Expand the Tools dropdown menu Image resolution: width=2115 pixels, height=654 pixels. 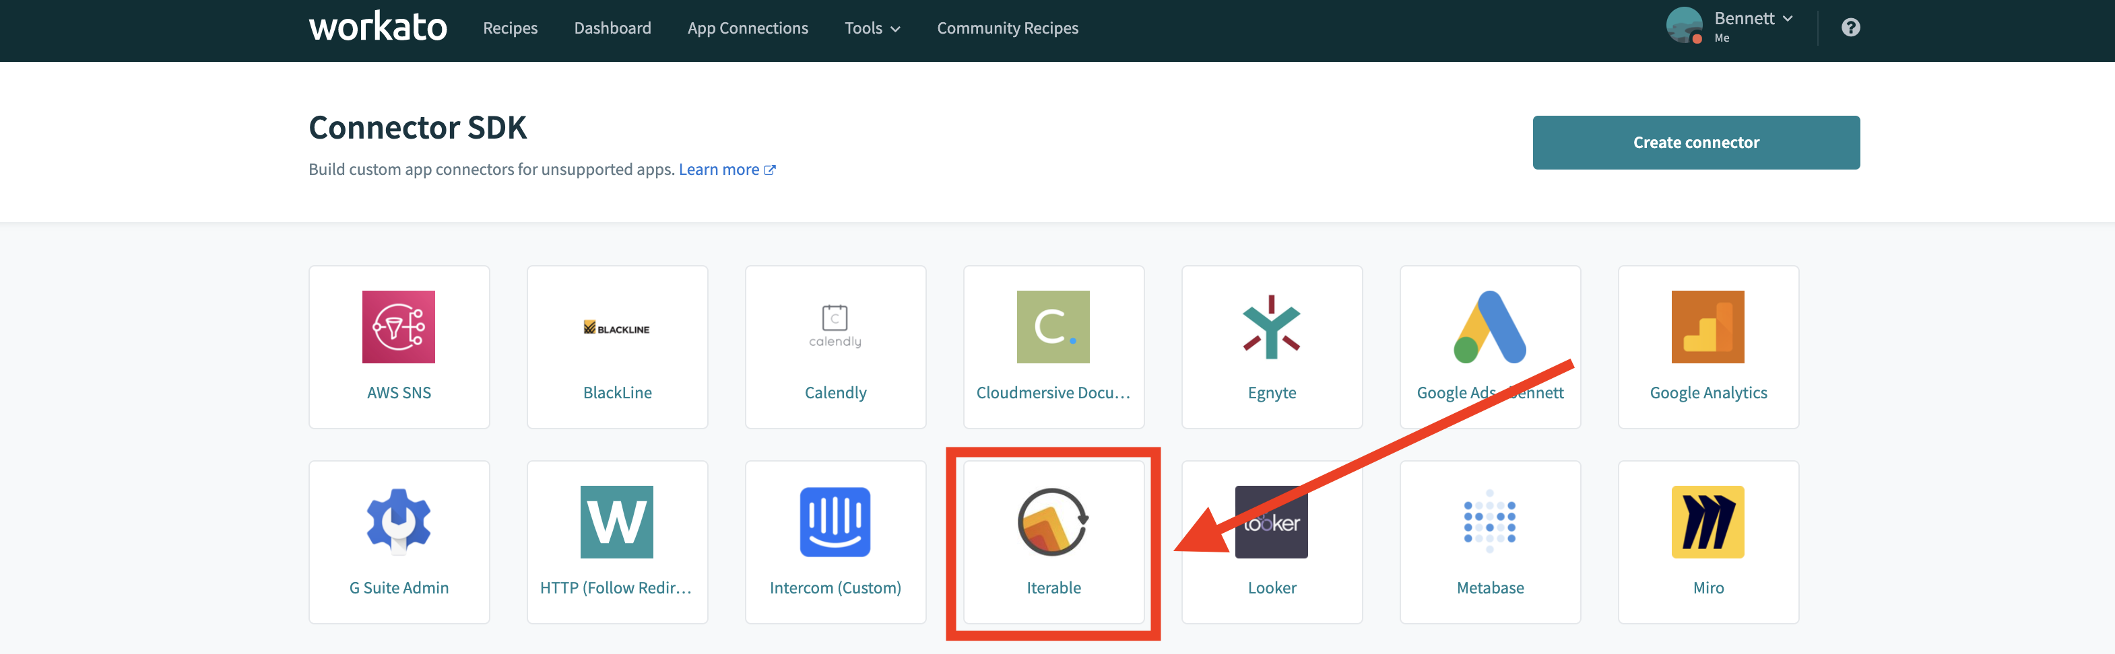(x=872, y=27)
